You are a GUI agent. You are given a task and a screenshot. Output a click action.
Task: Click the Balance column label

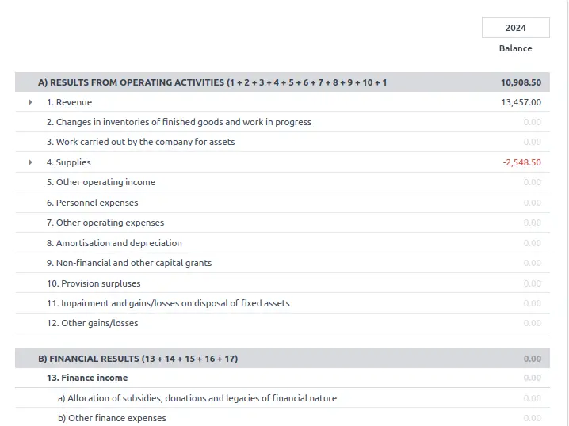point(515,48)
